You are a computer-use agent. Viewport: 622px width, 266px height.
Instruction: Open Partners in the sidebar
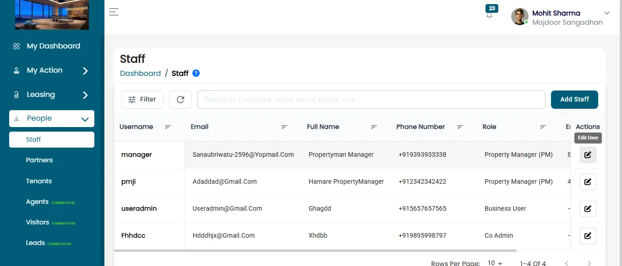39,160
